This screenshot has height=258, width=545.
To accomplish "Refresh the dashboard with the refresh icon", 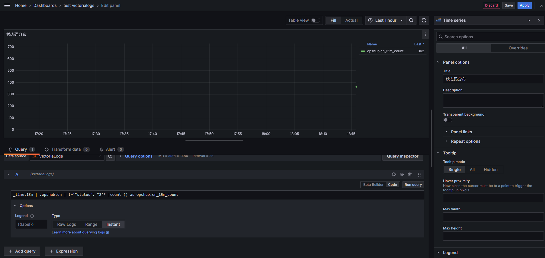I will (424, 20).
